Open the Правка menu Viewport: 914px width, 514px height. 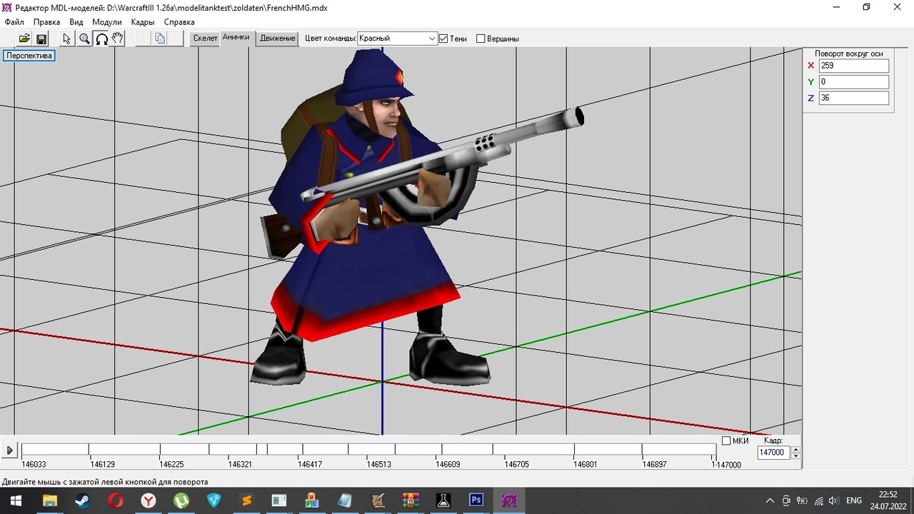coord(47,22)
